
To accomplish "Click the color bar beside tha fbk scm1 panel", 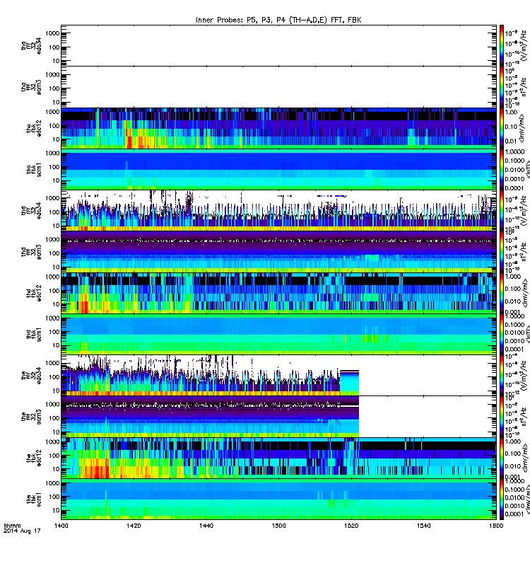I will (502, 169).
